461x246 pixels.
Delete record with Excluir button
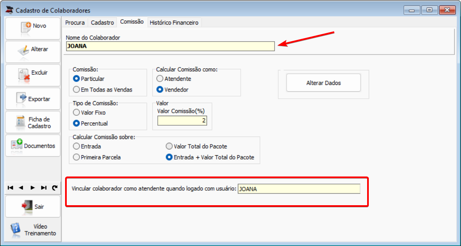33,75
